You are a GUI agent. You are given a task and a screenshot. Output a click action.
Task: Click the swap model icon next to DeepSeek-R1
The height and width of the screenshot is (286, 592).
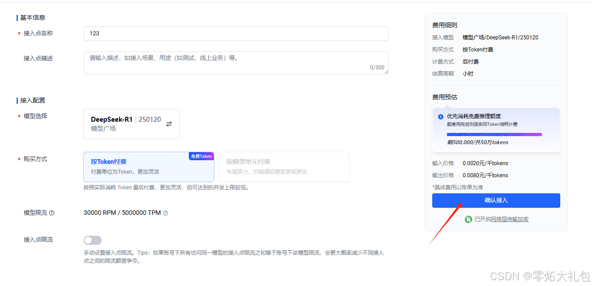click(x=169, y=124)
